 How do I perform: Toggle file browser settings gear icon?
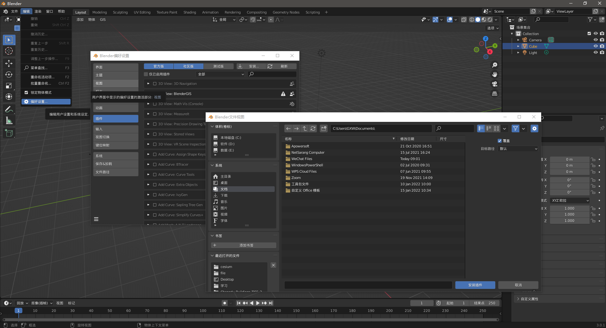pos(534,128)
